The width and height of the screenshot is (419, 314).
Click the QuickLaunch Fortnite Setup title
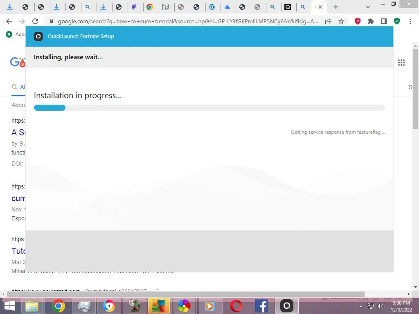tap(81, 36)
